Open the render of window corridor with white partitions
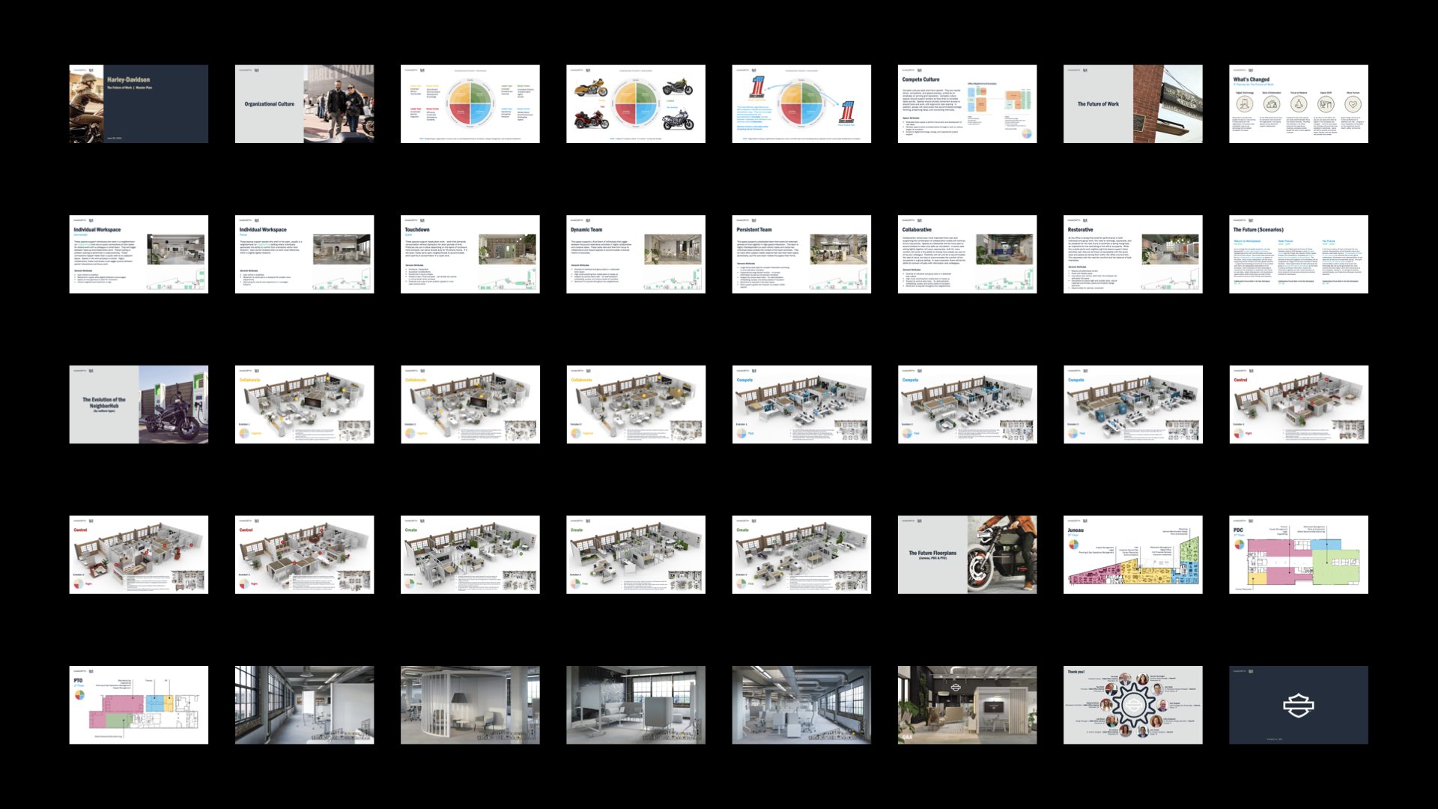Viewport: 1438px width, 809px height. 304,705
